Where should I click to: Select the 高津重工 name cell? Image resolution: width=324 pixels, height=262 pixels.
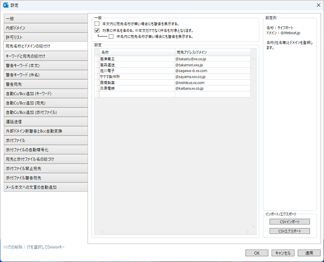137,59
